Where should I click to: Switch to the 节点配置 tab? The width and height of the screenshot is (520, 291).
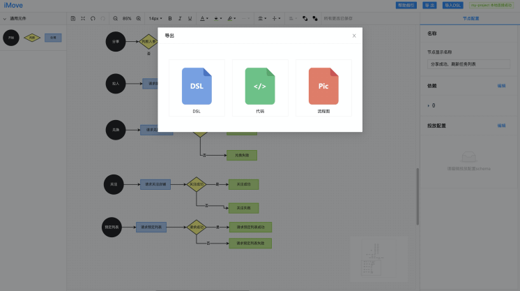click(471, 19)
